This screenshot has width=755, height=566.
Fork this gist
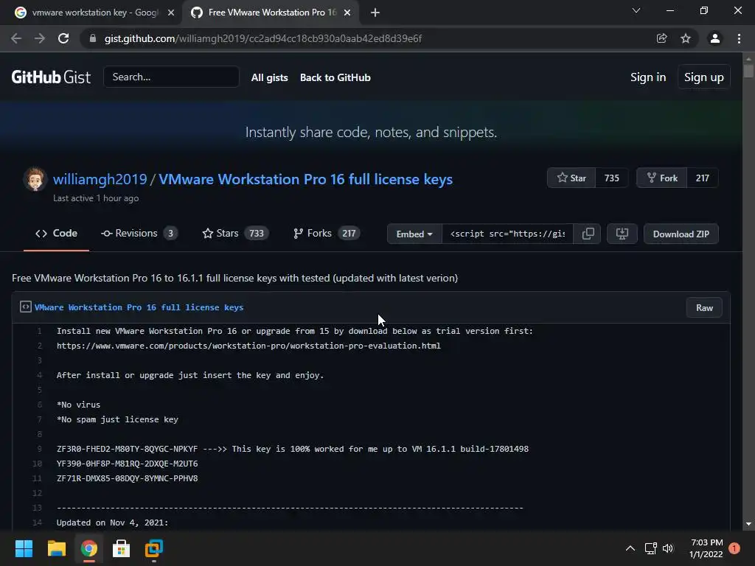tap(662, 178)
